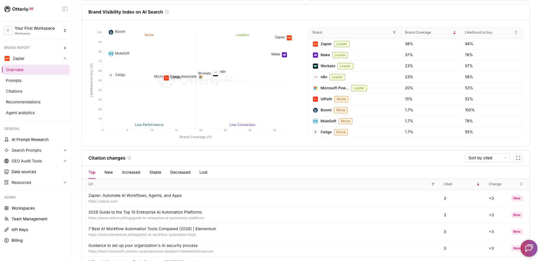Click the Zapier point on the chart
This screenshot has width=538, height=261.
[x=289, y=38]
